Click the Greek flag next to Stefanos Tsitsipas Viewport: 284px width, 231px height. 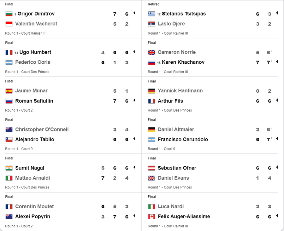[x=151, y=14]
